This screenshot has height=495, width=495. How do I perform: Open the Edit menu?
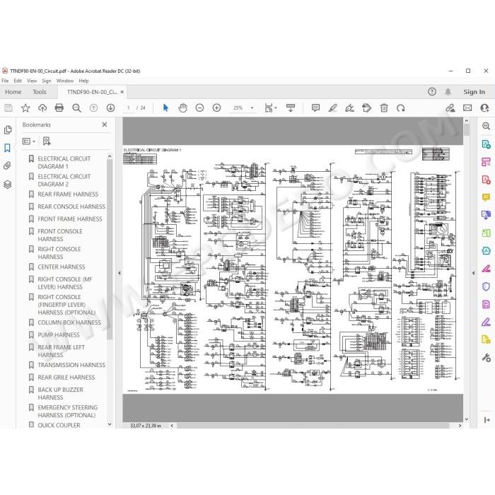tap(18, 81)
